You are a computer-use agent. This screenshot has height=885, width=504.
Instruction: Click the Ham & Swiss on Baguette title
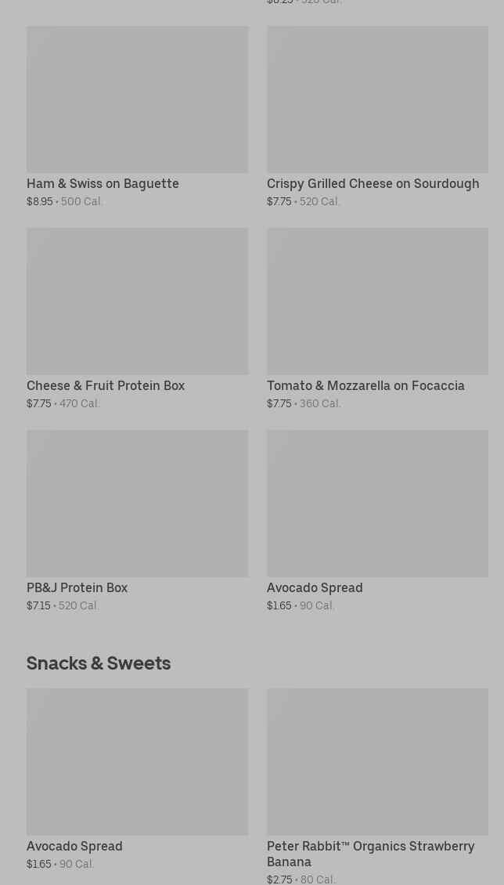click(103, 184)
